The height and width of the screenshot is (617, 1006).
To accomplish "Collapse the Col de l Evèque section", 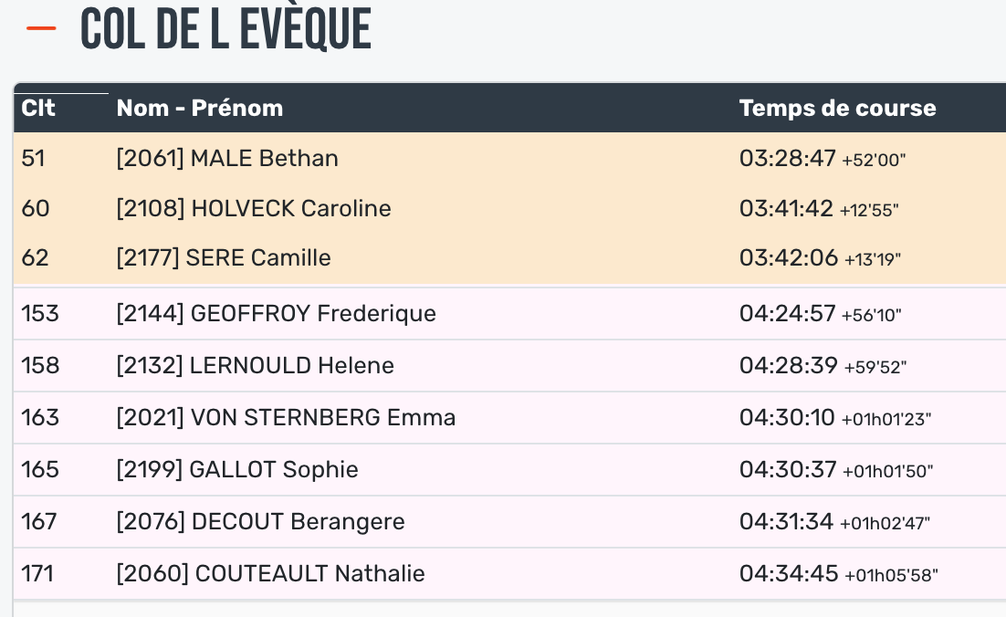I will click(41, 28).
